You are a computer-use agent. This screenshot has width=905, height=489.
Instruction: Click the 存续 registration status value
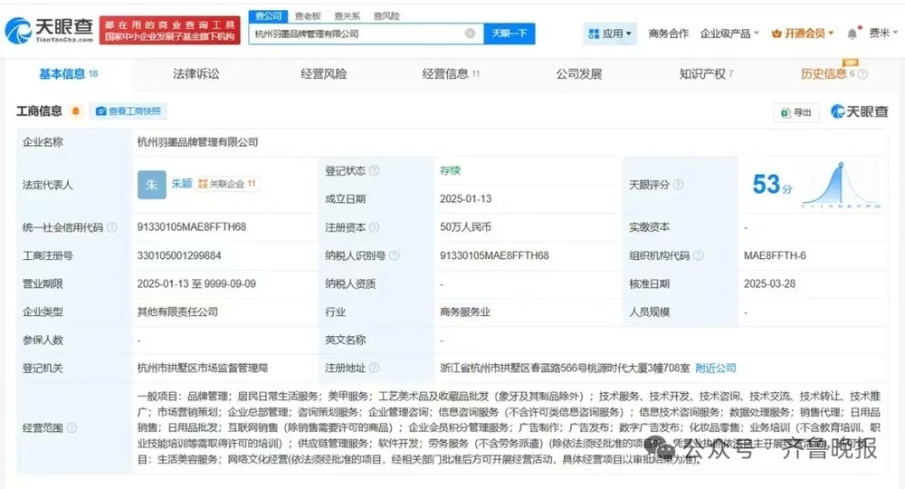pos(450,170)
